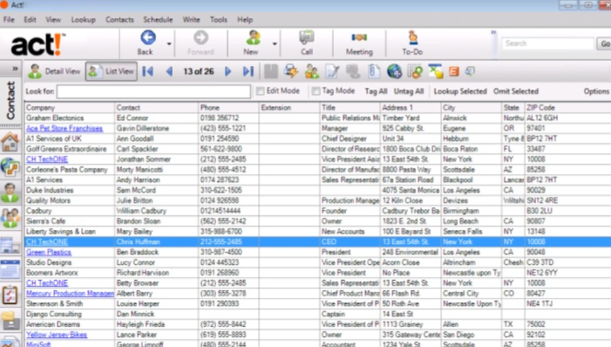This screenshot has height=347, width=611.
Task: Enable the Edit Mode checkbox
Action: click(x=260, y=91)
